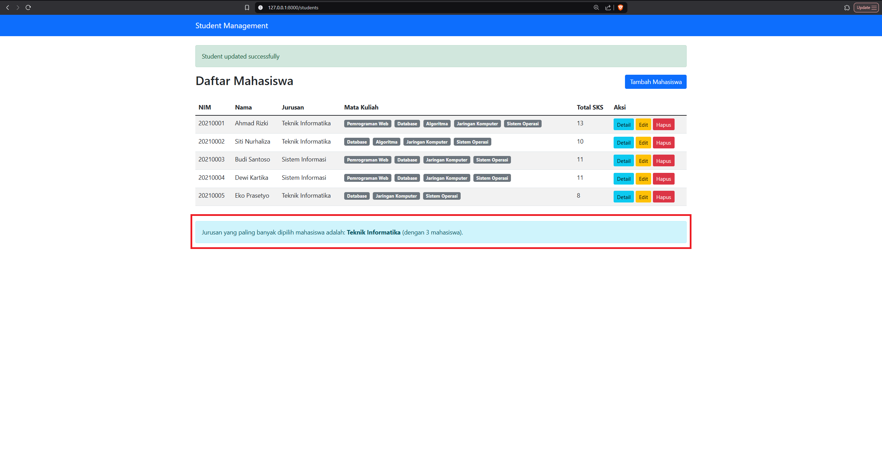Edit Eko Prasetyo's record
This screenshot has height=469, width=882.
tap(643, 197)
